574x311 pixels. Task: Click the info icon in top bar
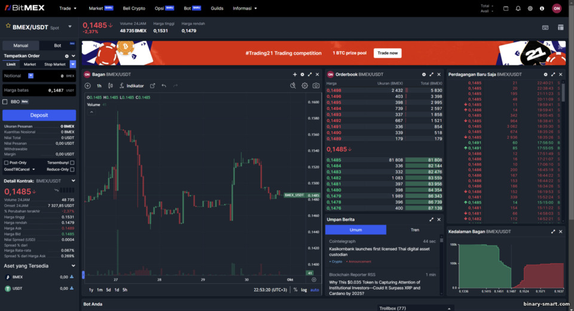point(542,8)
